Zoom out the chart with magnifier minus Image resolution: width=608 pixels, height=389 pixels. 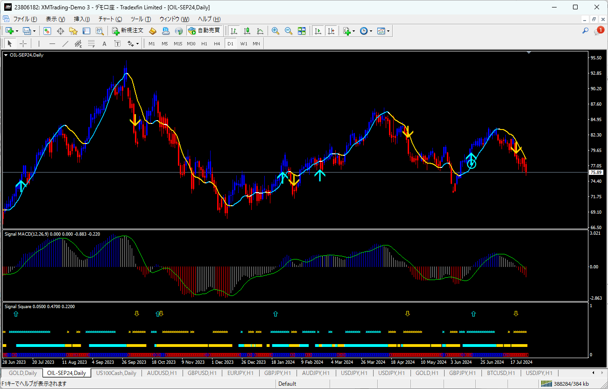289,31
